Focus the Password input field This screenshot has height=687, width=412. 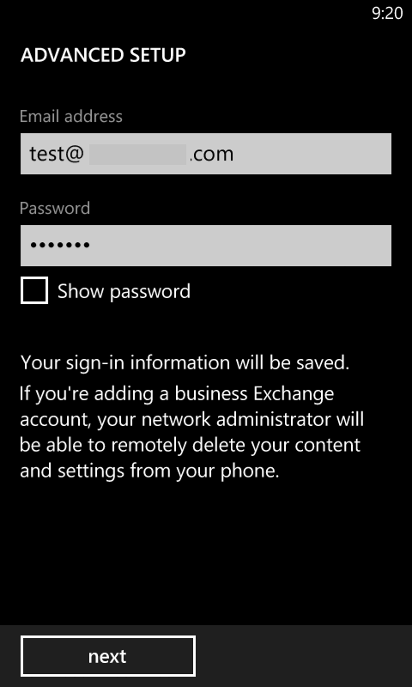(206, 246)
